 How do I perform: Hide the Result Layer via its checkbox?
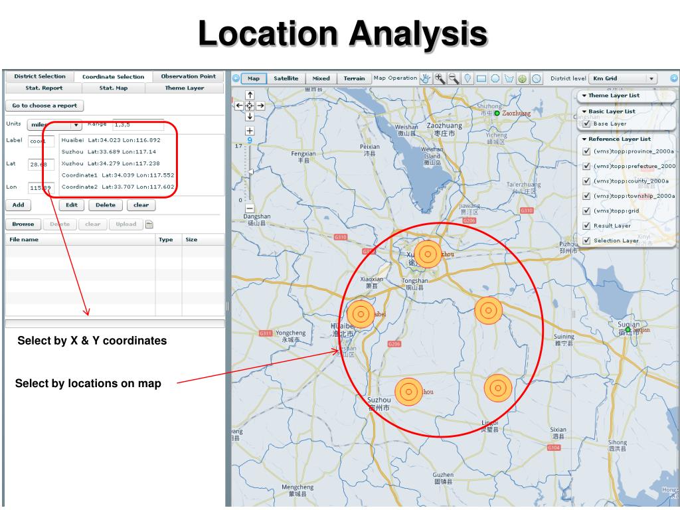click(x=587, y=226)
